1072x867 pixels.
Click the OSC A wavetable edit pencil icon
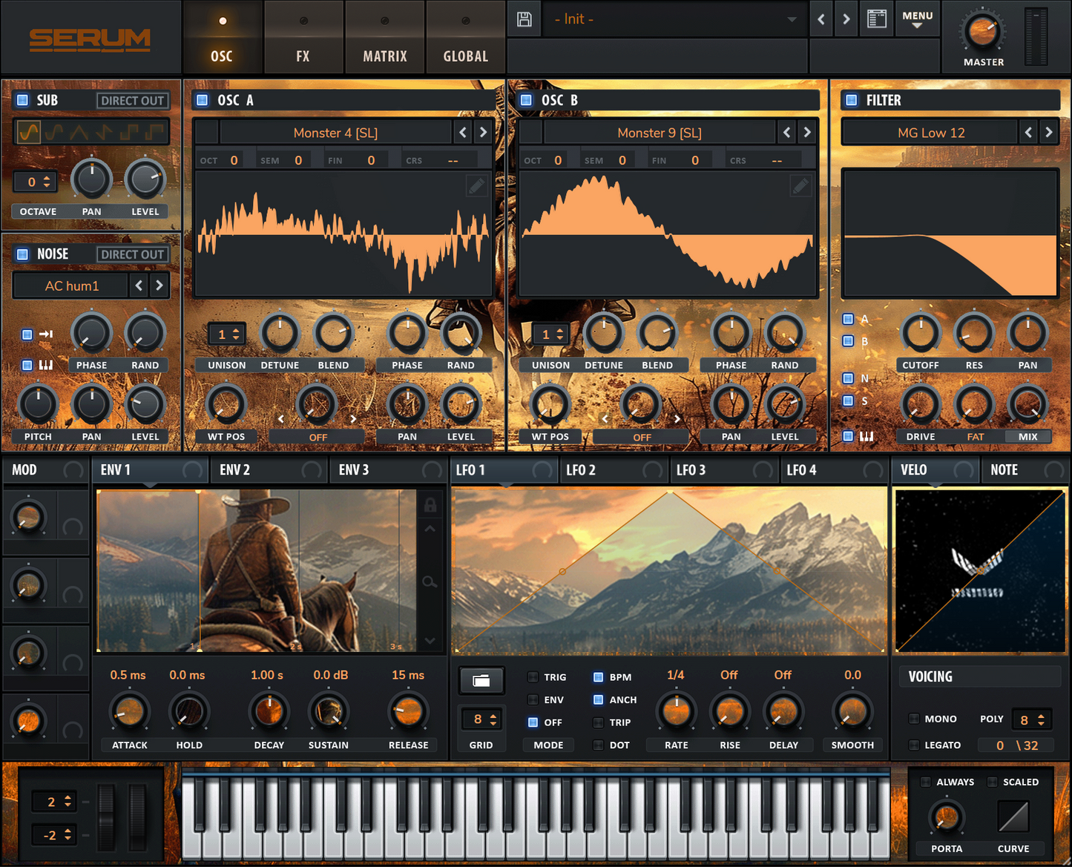coord(477,185)
